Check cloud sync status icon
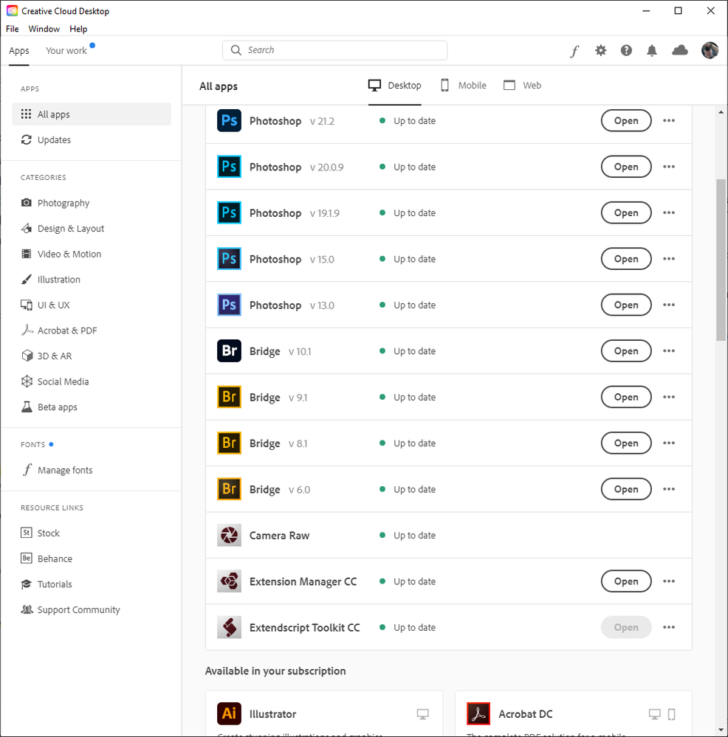This screenshot has width=728, height=737. coord(679,50)
